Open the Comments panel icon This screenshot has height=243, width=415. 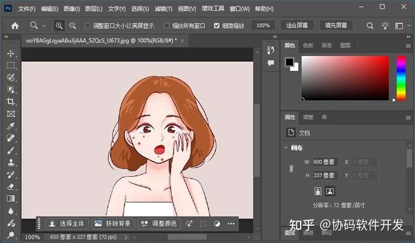[x=271, y=63]
